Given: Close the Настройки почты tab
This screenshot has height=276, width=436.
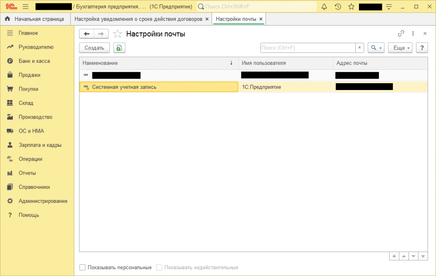Looking at the screenshot, I should [x=261, y=19].
